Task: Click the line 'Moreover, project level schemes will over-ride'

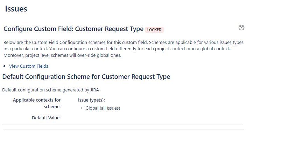Action: click(62, 55)
